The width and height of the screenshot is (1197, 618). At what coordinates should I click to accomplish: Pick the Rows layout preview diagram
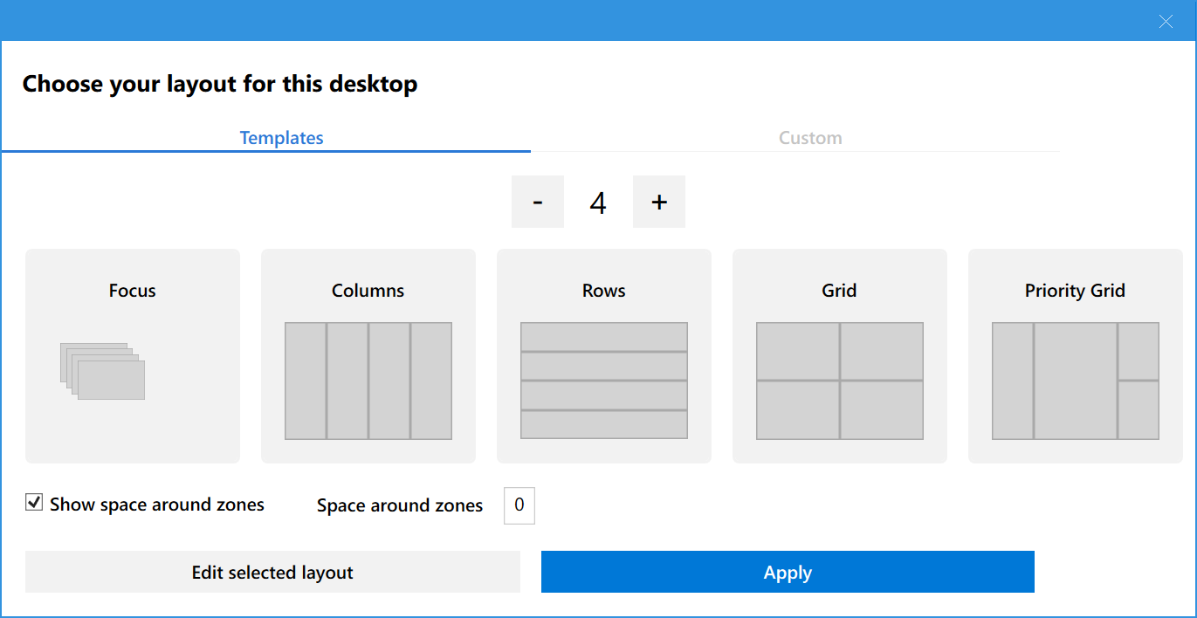point(604,381)
